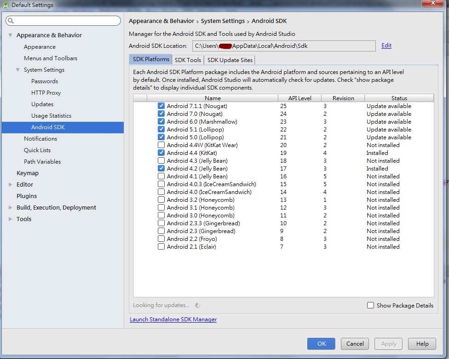Click Appearance & Behavior breadcrumb text
Image resolution: width=449 pixels, height=359 pixels.
(x=161, y=21)
